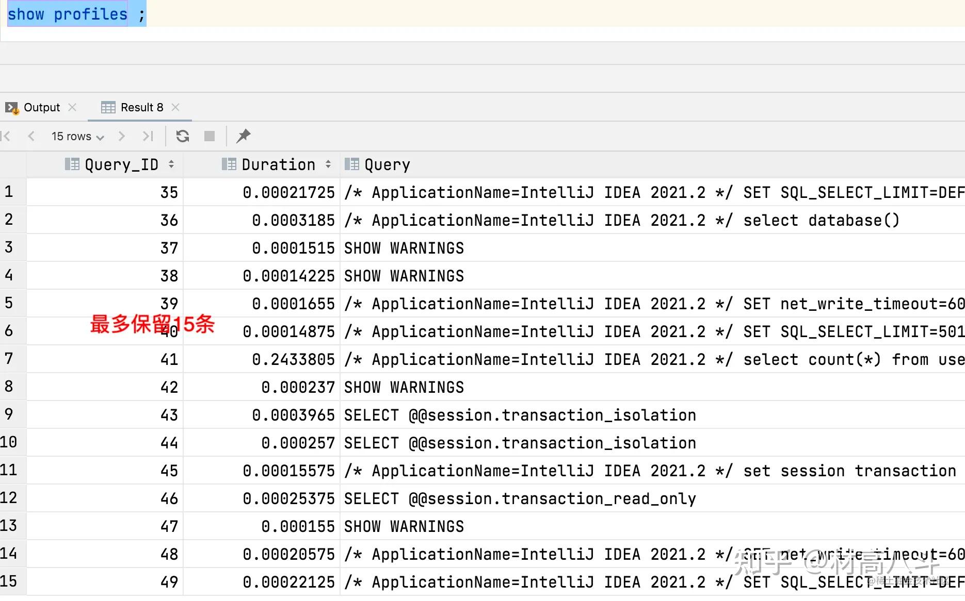Pin the Result 8 tab
The width and height of the screenshot is (965, 601).
point(243,136)
